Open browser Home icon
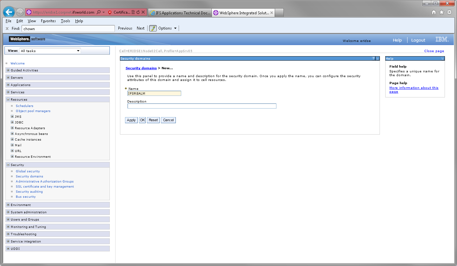This screenshot has height=266, width=457. pos(434,12)
